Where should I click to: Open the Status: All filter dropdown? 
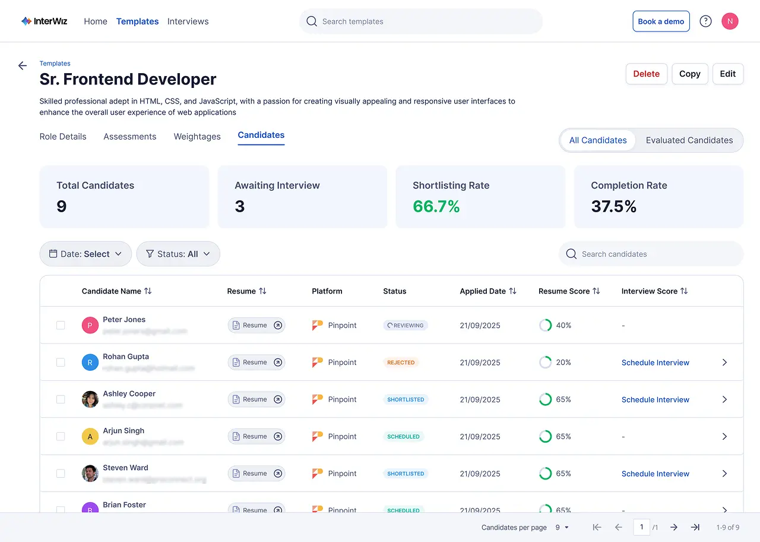coord(178,254)
